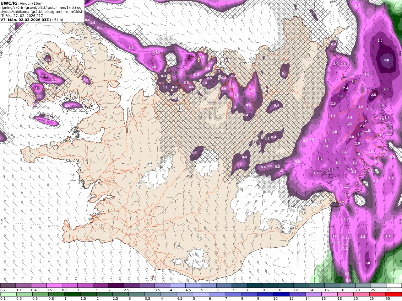
Task: Select valid time 'VT: Mán. 02.03.2026 03Z'
Action: click(24, 20)
